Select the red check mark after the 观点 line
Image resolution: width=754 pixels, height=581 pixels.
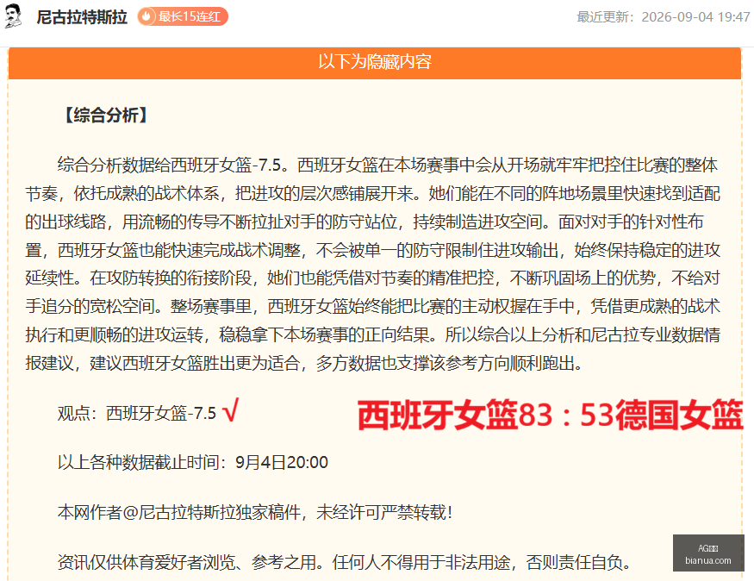pos(230,411)
